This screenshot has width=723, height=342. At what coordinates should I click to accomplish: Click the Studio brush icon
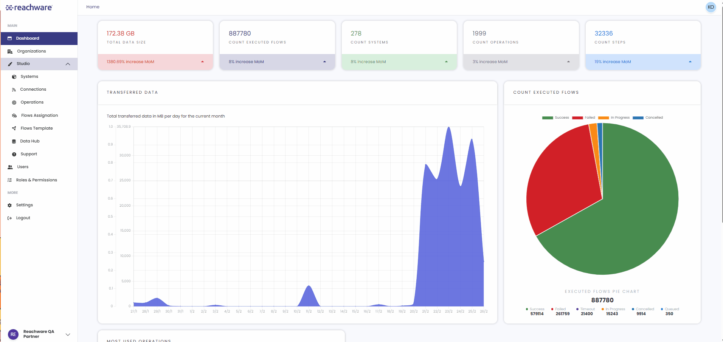pos(10,64)
